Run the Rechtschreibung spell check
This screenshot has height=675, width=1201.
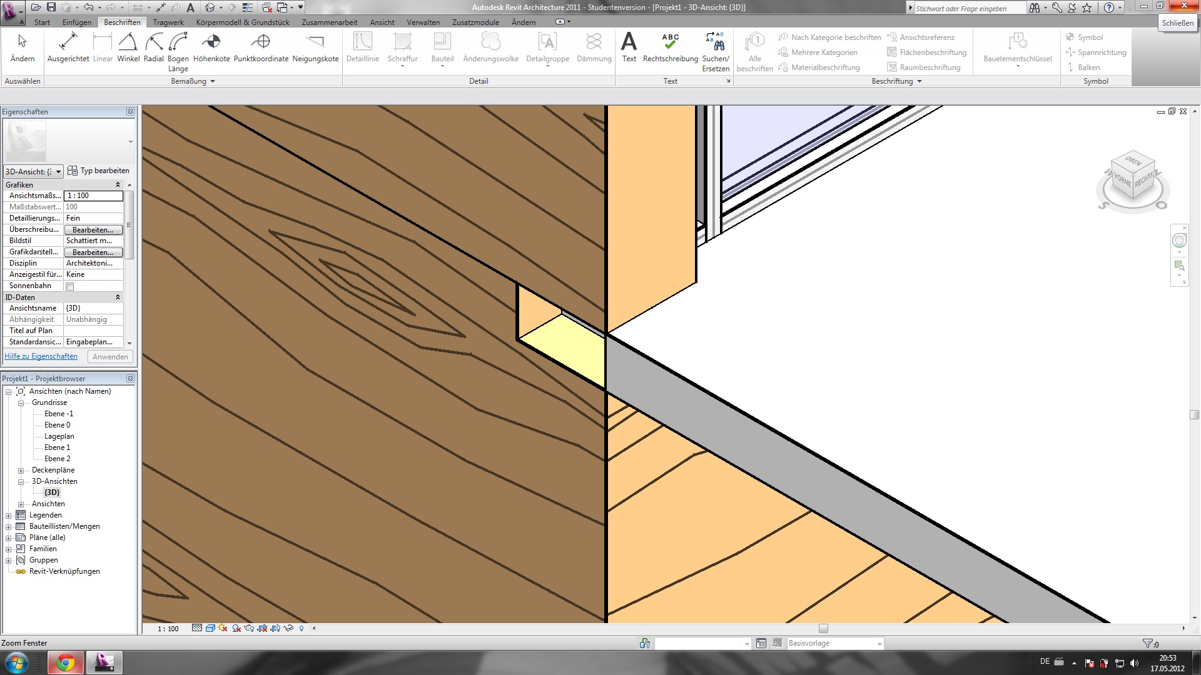pyautogui.click(x=671, y=47)
